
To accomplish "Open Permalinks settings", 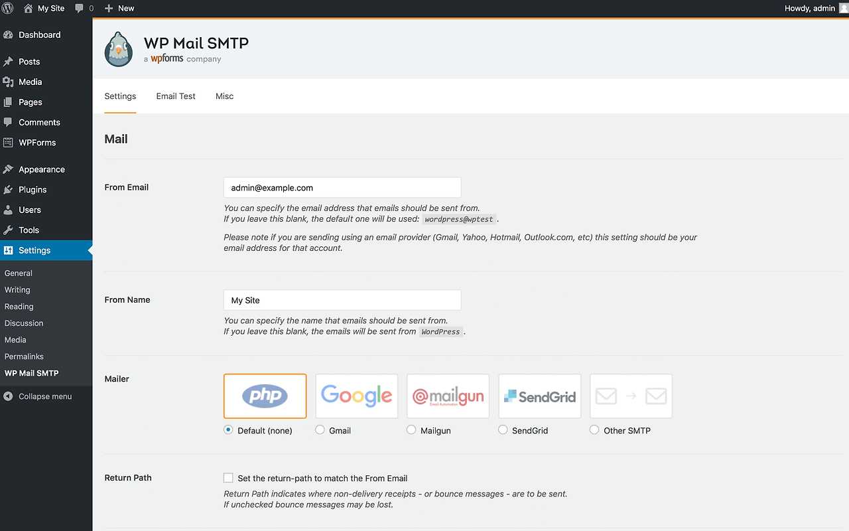I will coord(23,356).
